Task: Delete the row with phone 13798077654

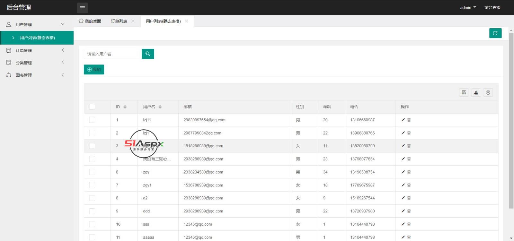Action: pyautogui.click(x=409, y=159)
